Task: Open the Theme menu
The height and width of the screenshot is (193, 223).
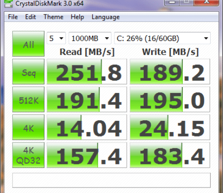Action: (x=54, y=17)
